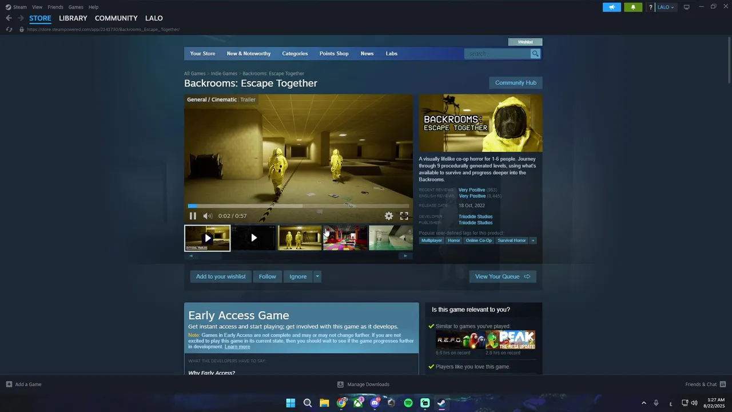Click View Your Queue
This screenshot has height=412, width=732.
point(503,276)
